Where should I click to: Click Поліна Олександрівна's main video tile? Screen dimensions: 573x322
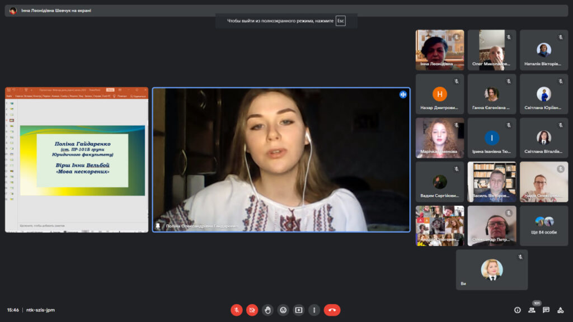281,159
